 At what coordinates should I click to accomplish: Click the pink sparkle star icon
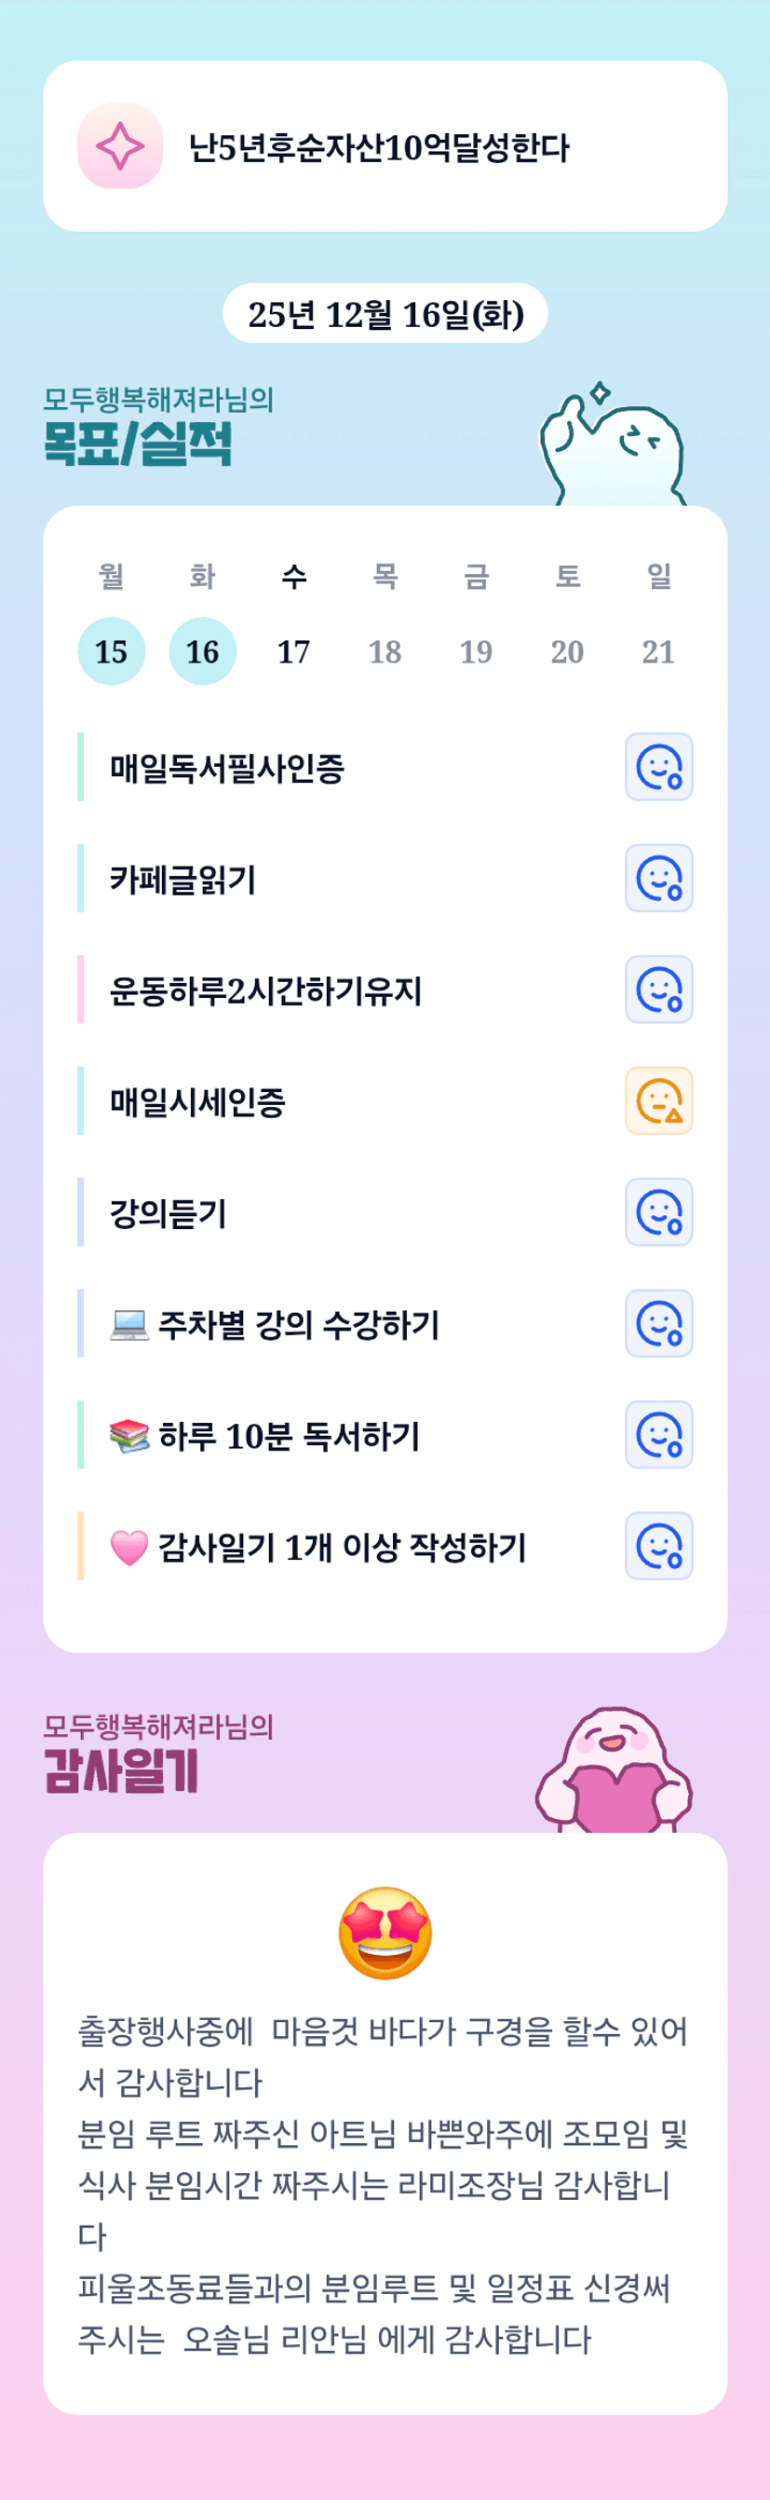point(120,146)
